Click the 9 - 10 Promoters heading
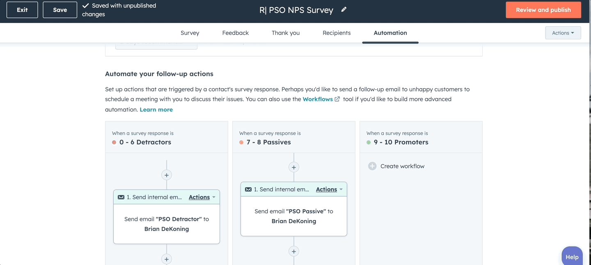This screenshot has height=265, width=591. (401, 142)
